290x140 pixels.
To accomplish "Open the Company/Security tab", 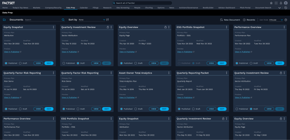I will click(53, 8).
